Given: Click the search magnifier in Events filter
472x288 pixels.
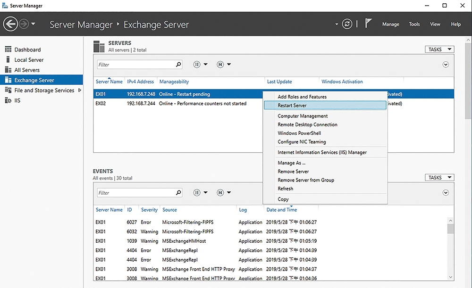Looking at the screenshot, I should click(178, 192).
